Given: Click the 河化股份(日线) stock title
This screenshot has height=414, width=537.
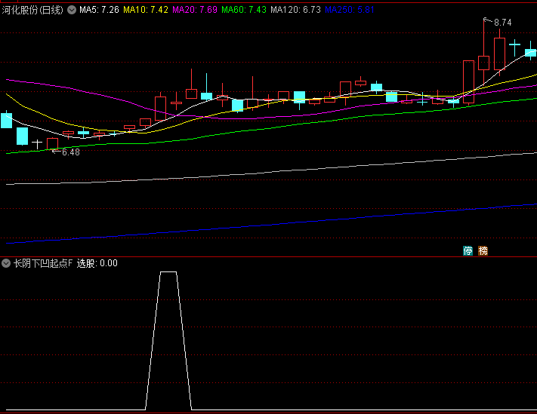Looking at the screenshot, I should tap(33, 10).
